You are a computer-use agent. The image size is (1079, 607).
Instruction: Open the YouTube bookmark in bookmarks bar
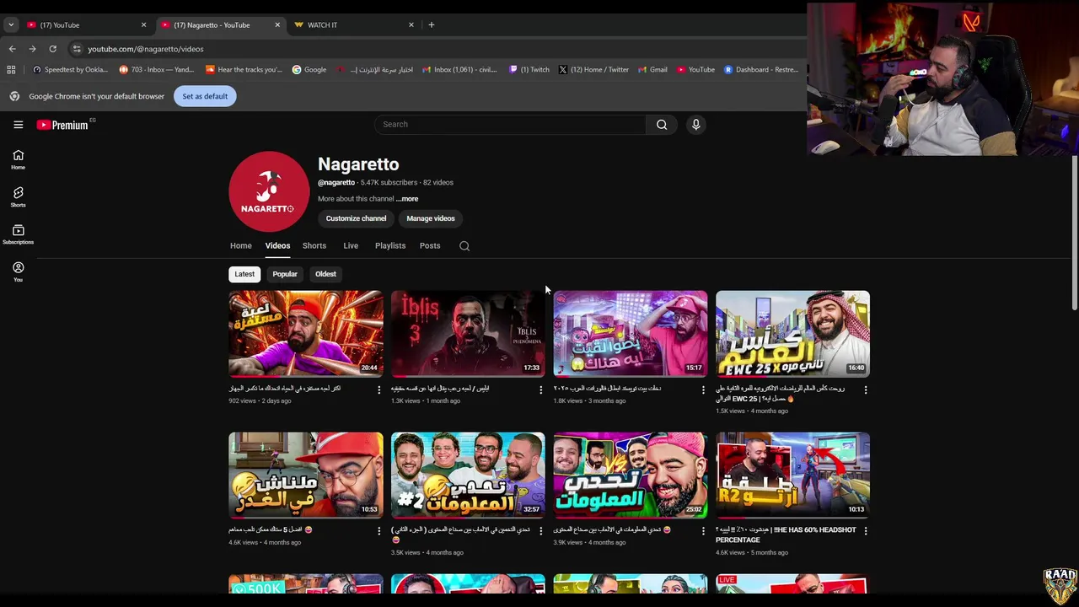[695, 70]
